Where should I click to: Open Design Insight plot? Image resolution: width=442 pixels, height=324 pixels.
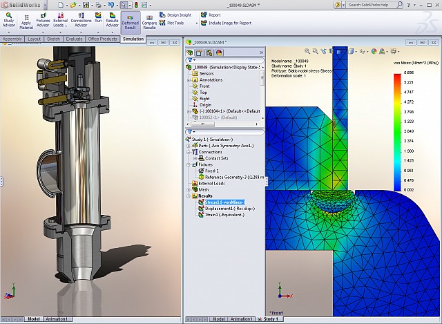coord(175,15)
